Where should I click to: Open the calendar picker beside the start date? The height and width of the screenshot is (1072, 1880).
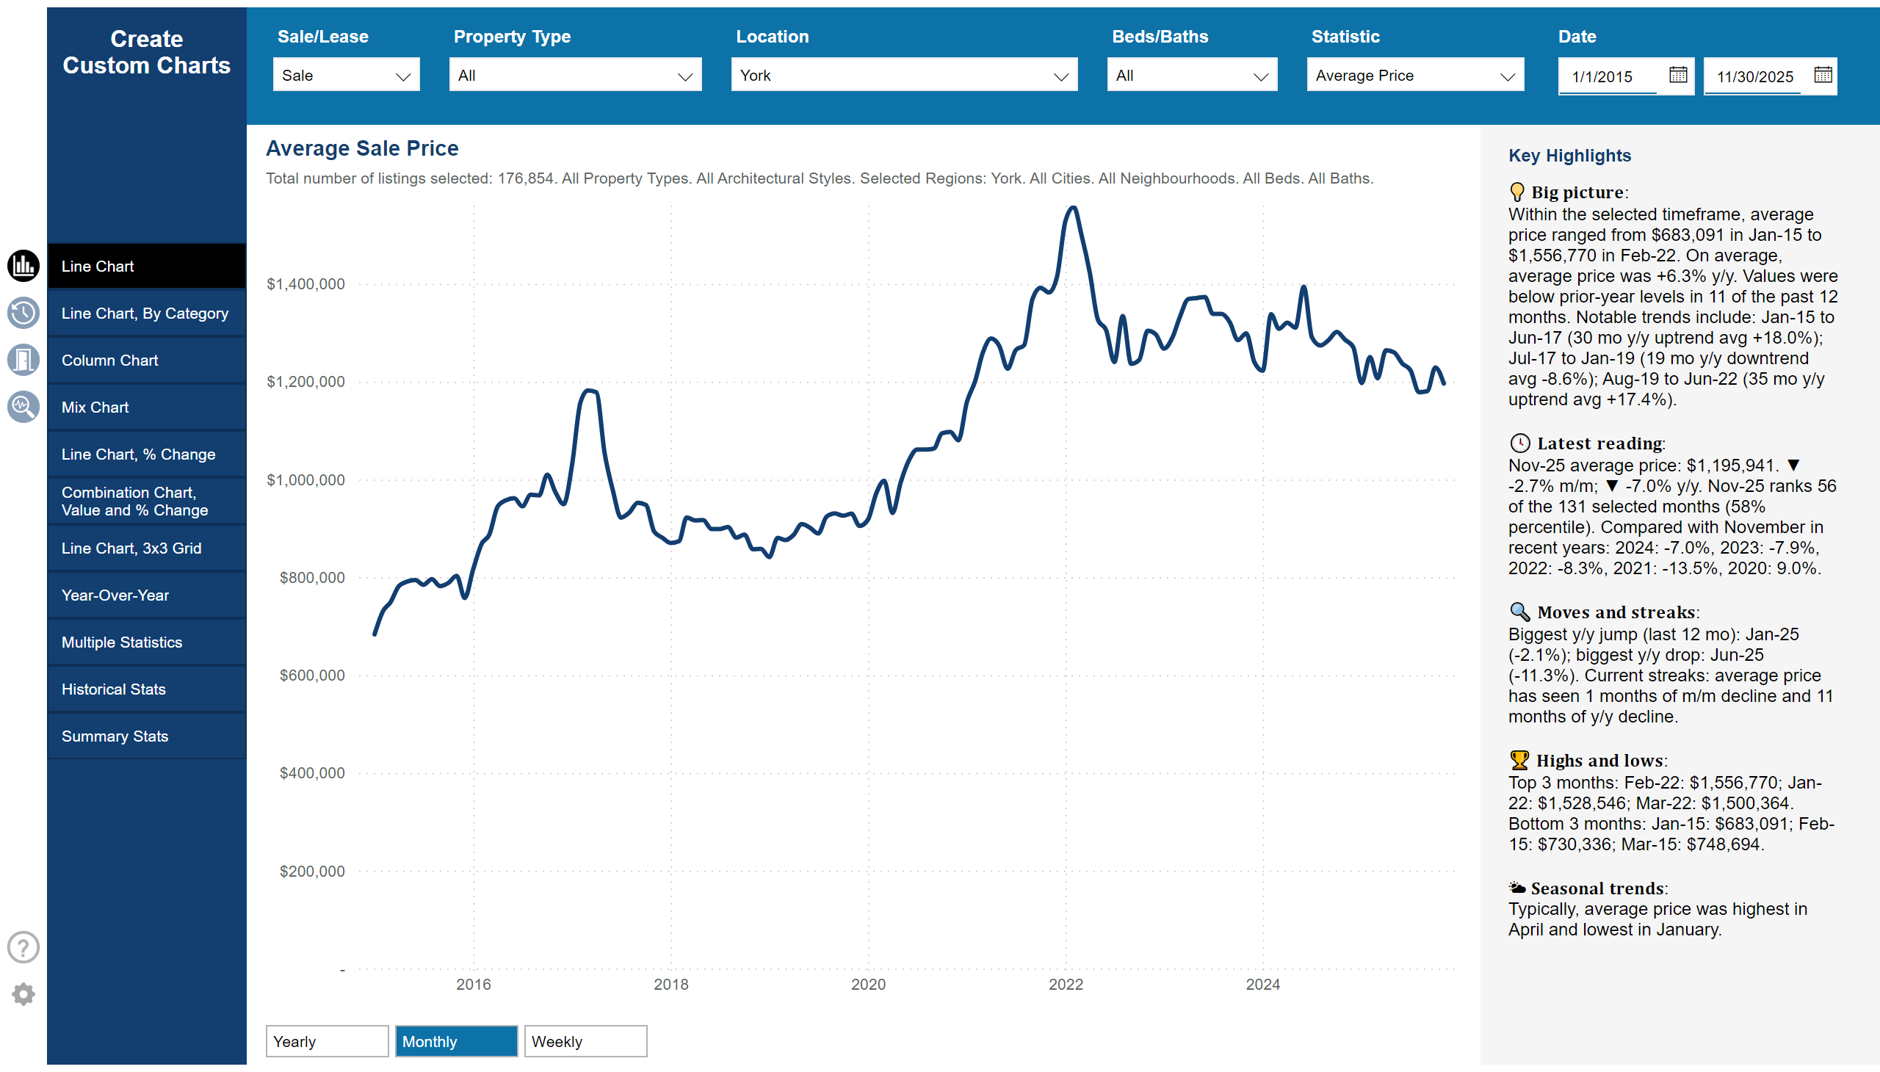1677,73
